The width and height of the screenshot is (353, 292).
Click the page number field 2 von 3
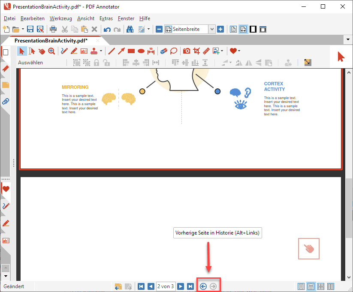point(166,286)
